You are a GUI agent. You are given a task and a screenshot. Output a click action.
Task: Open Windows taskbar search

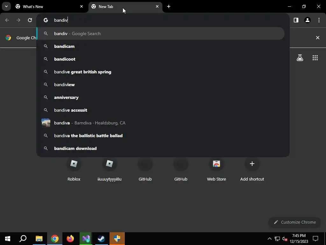click(23, 239)
